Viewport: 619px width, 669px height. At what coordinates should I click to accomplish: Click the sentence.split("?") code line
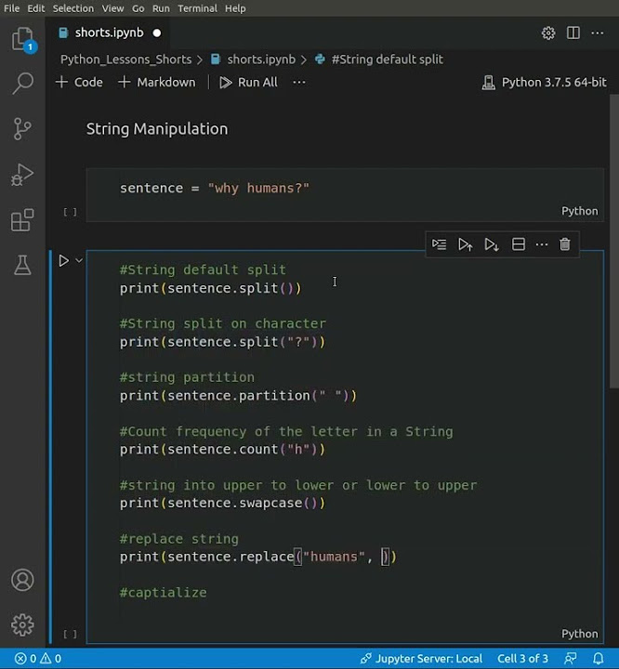coord(222,342)
